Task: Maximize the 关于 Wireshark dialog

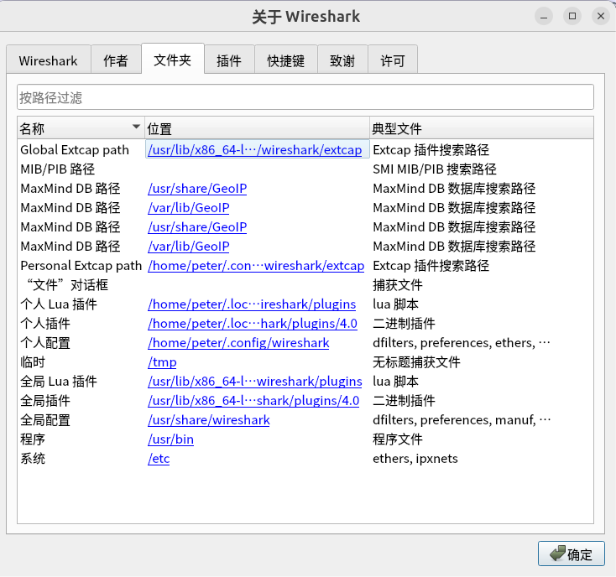Action: (x=572, y=16)
